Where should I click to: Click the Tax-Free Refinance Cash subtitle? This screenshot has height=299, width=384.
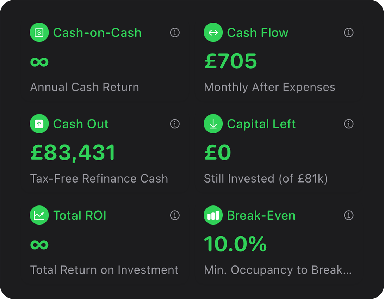pyautogui.click(x=99, y=179)
